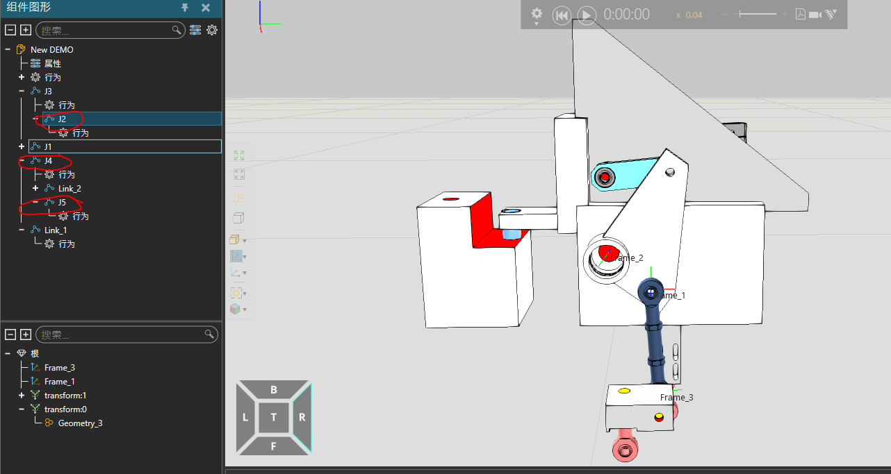Reset the simulation with the rewind button
This screenshot has height=474, width=891.
[562, 15]
